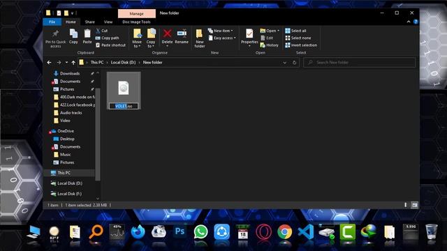Open Visual Studio Code from the dock

[x=306, y=231]
